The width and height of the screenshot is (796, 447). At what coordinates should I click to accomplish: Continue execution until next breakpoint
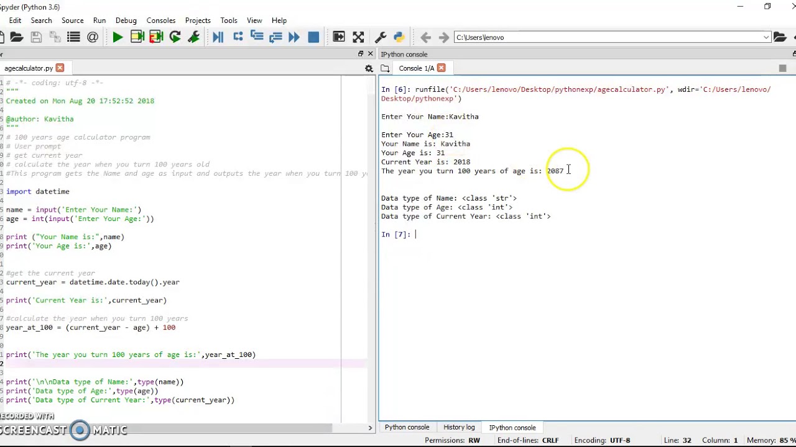(x=294, y=37)
